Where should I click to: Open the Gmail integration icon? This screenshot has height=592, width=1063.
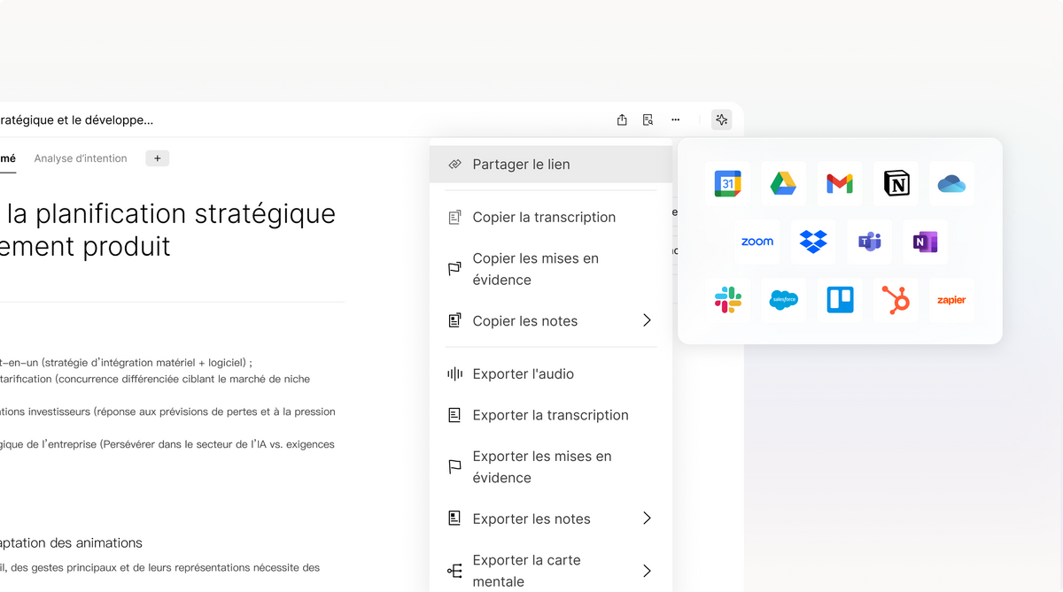coord(839,184)
